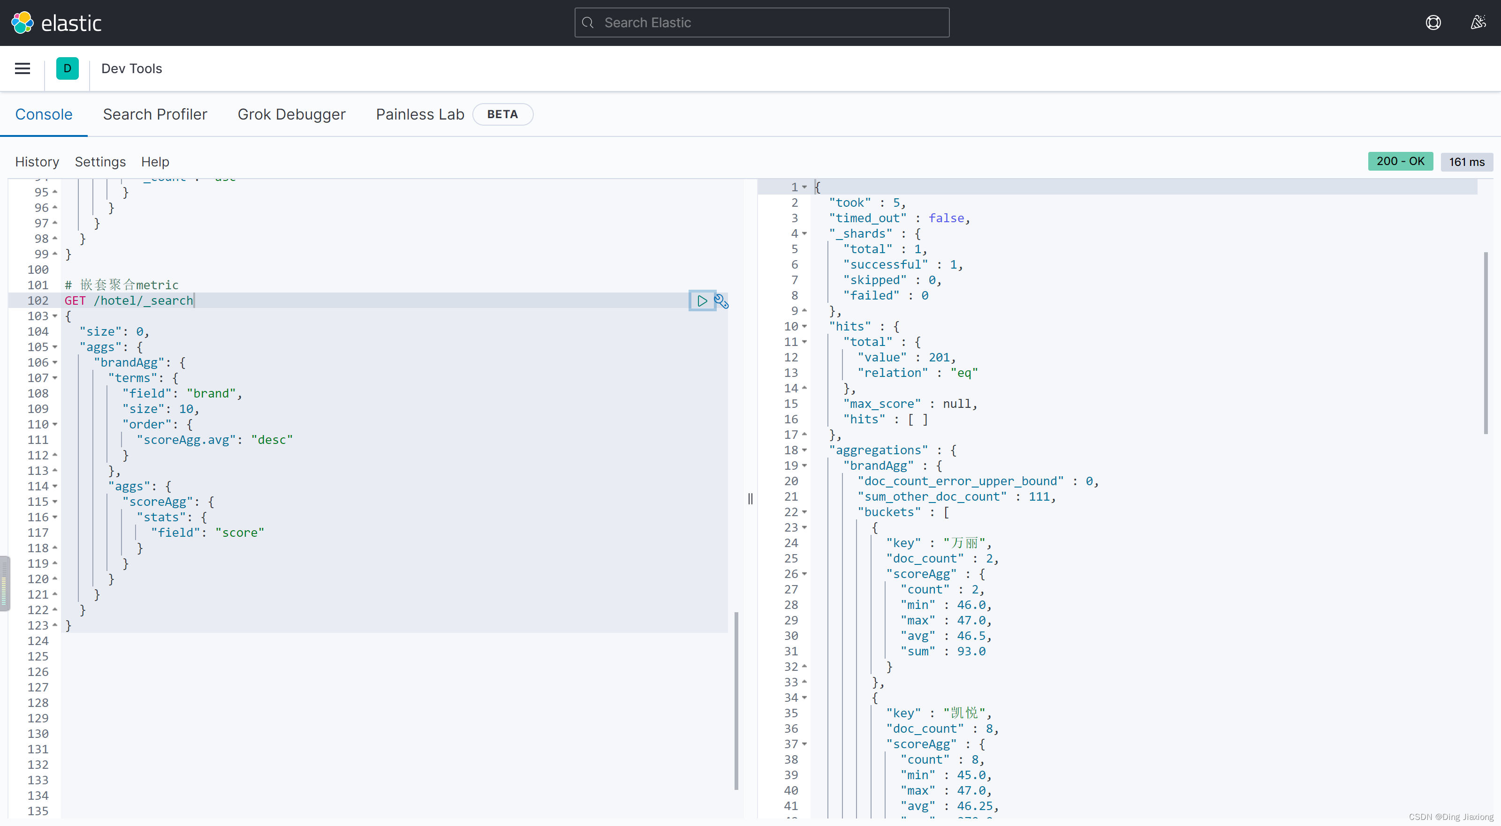Switch to the Search Profiler tab
1501x826 pixels.
click(155, 114)
